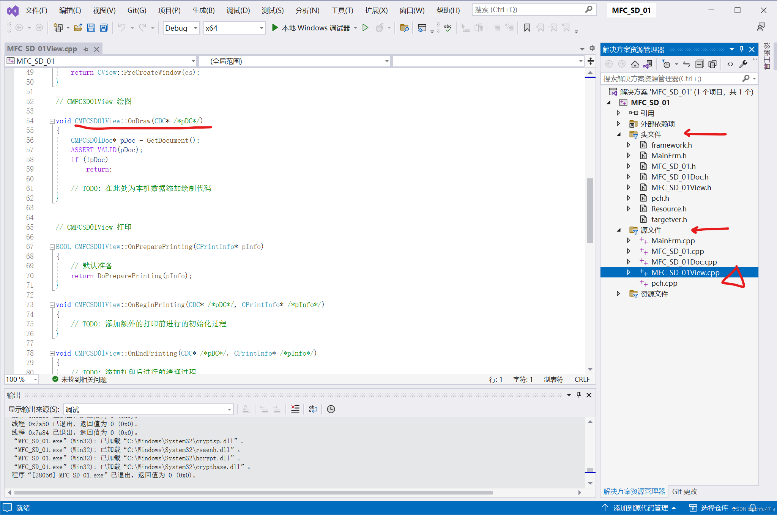This screenshot has width=777, height=515.
Task: Toggle the bookmark on current line
Action: click(x=527, y=28)
